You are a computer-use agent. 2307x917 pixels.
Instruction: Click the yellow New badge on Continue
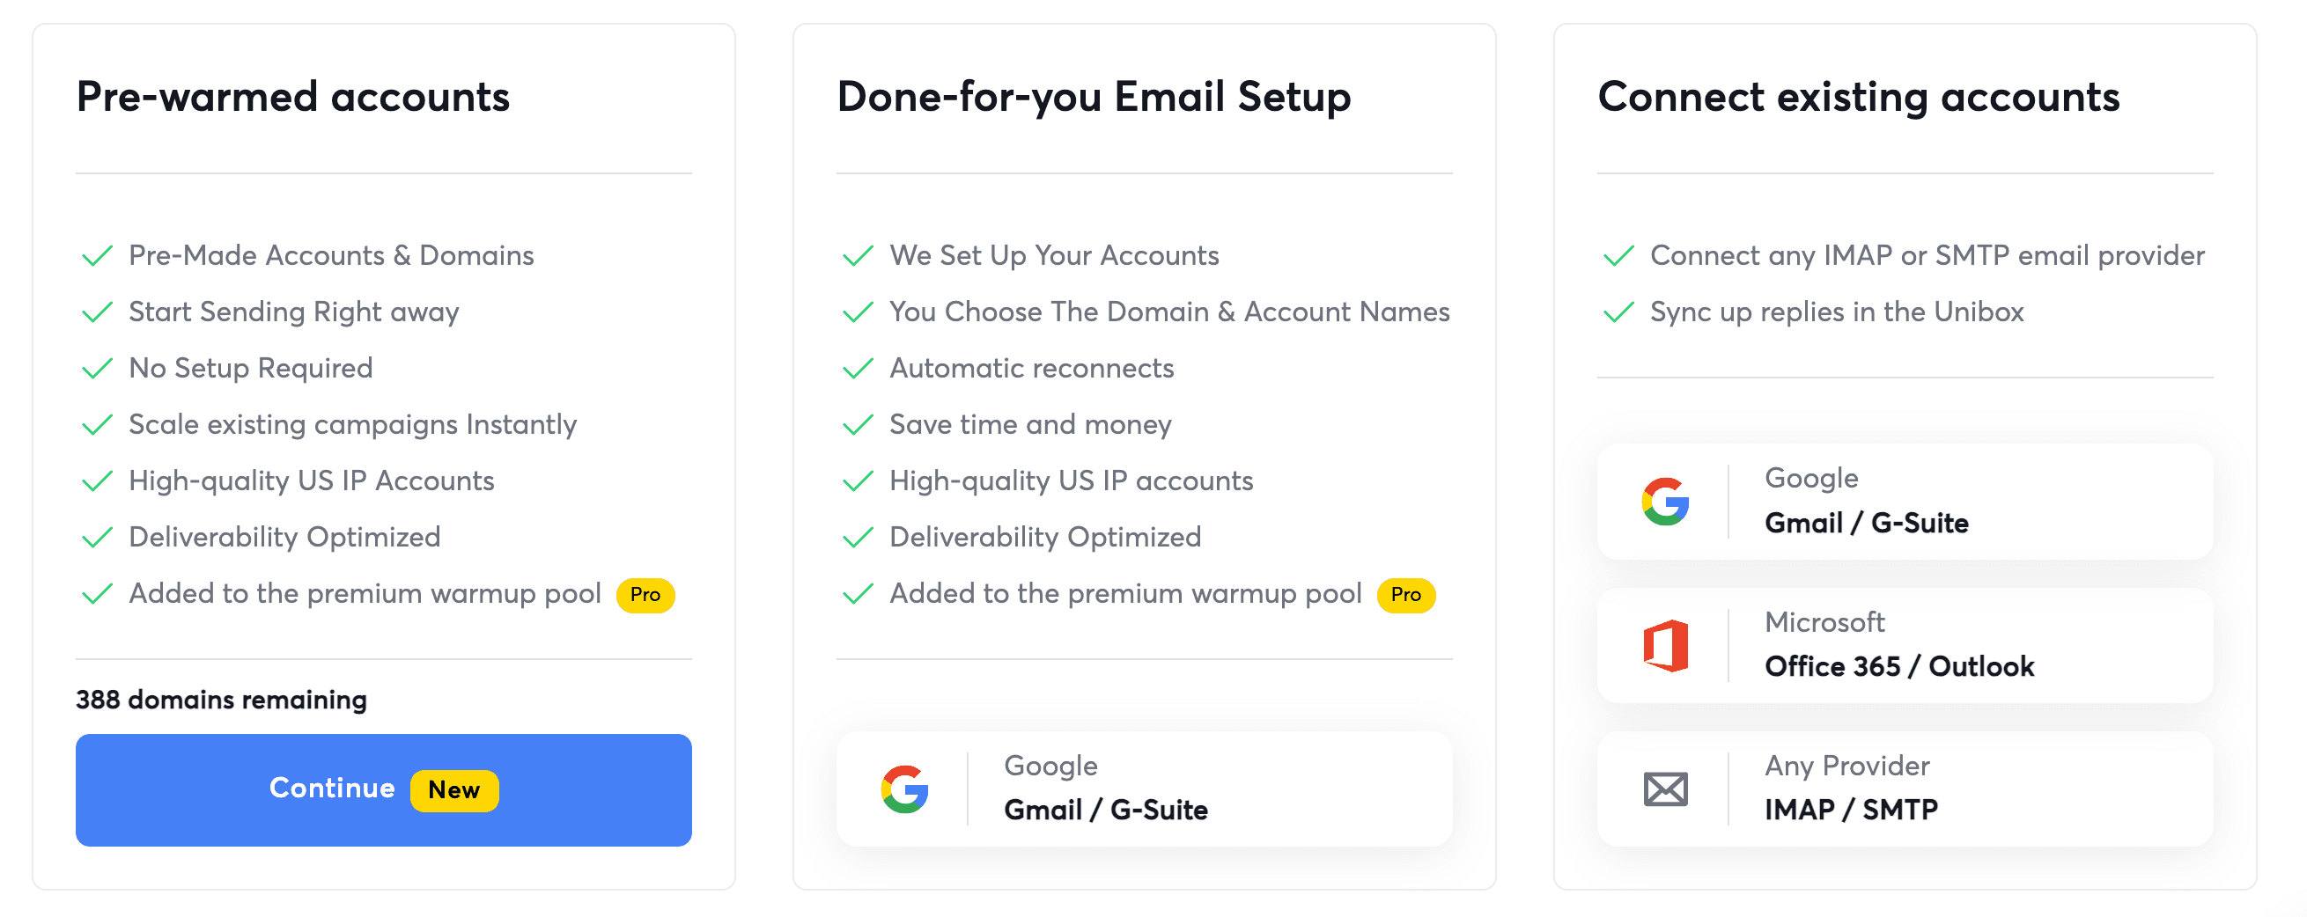(x=454, y=790)
